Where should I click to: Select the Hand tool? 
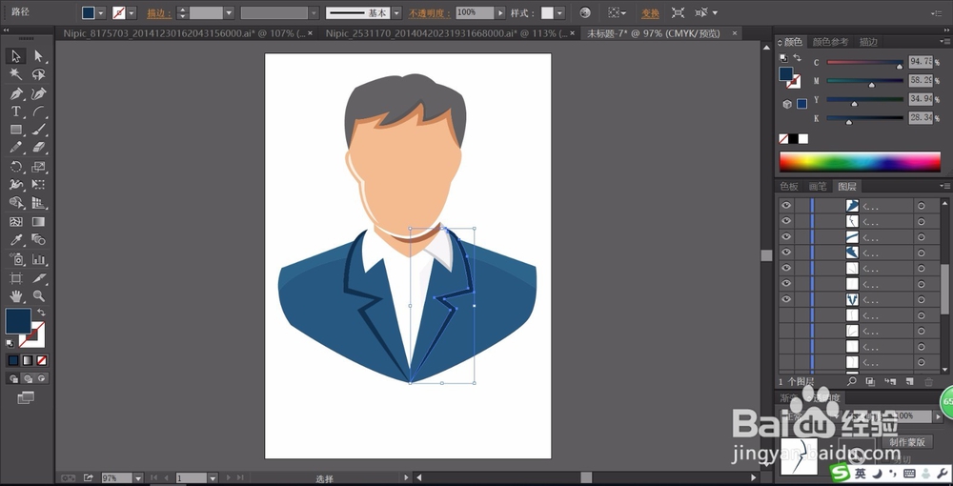pos(16,296)
